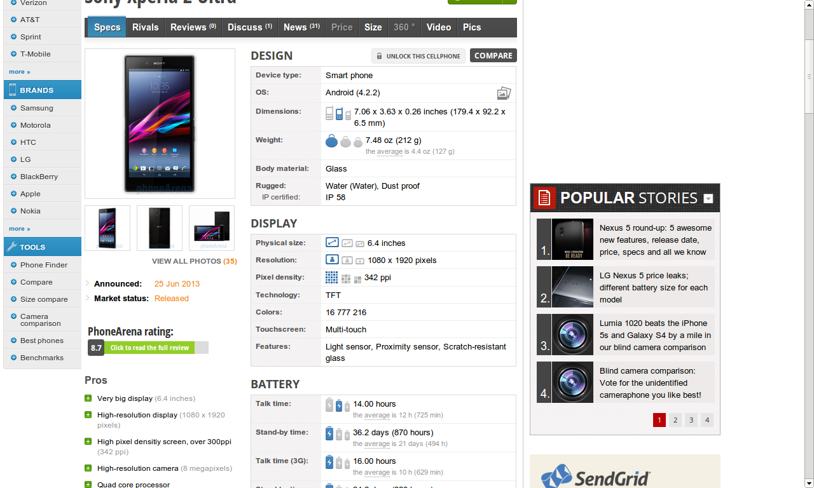Click green plus icon beside High-resolution camera
This screenshot has height=488, width=814.
click(x=88, y=468)
